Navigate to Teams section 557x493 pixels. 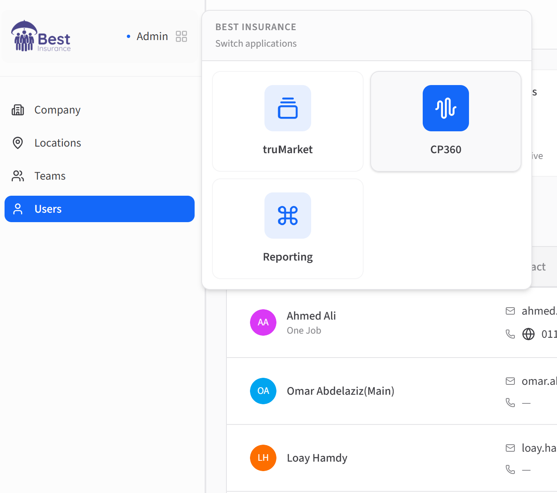(50, 176)
